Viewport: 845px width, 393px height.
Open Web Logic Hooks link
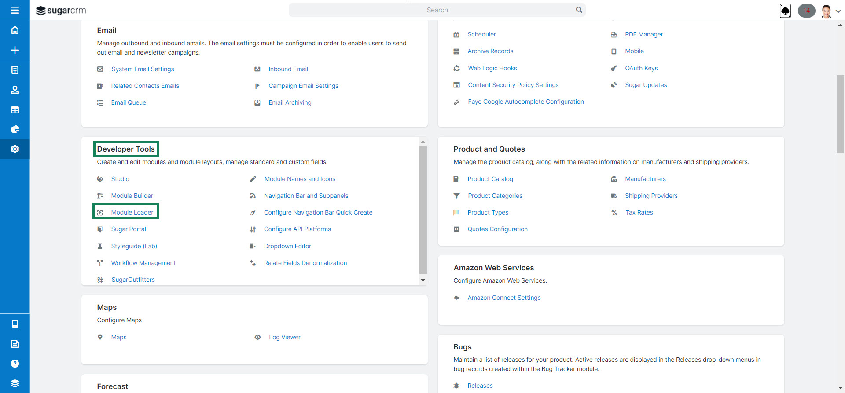tap(492, 68)
